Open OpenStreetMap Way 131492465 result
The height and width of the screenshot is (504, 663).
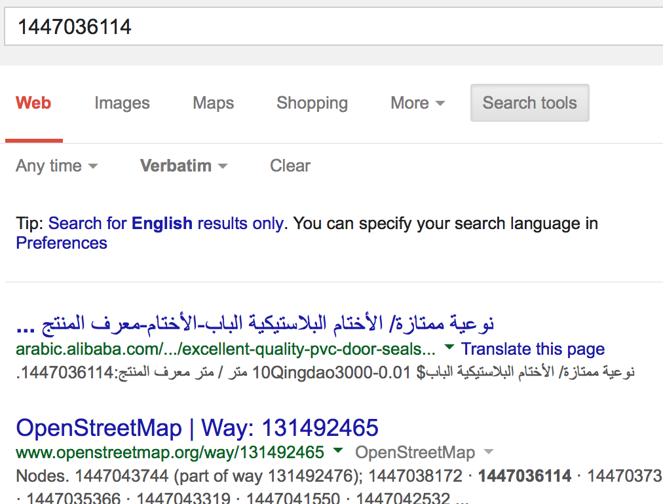[197, 428]
